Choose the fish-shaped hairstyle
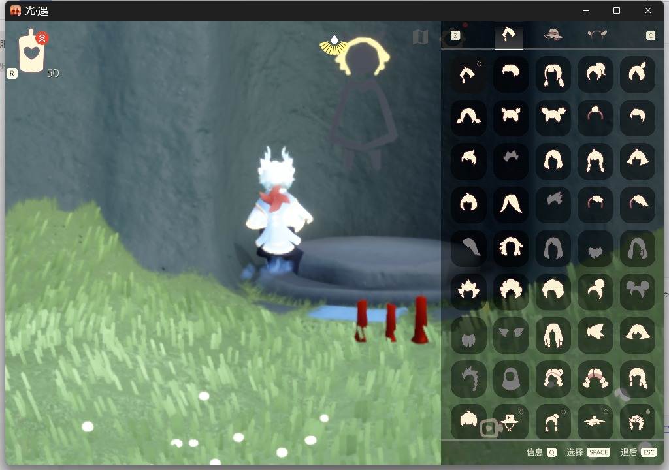Screen dimensions: 669x470 [595, 336]
